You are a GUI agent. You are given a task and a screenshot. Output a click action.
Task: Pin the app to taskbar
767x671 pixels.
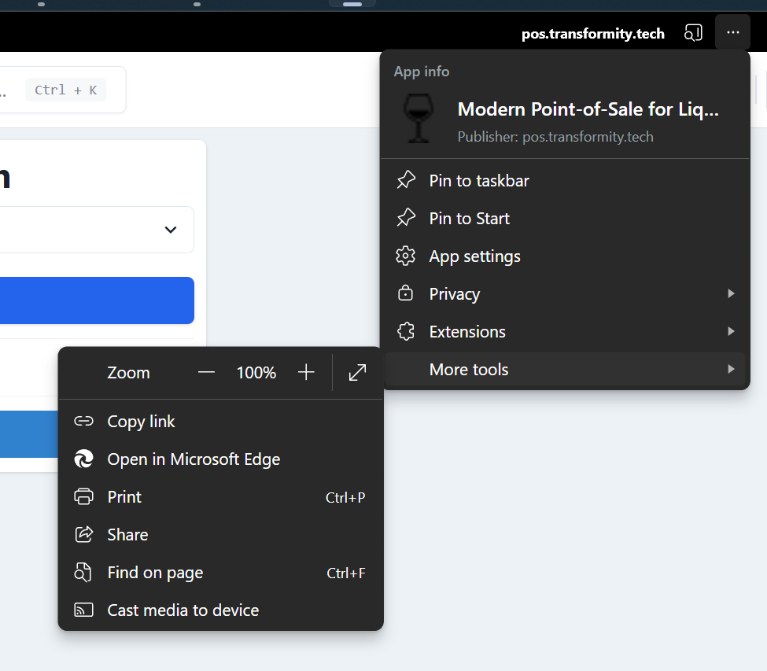click(479, 181)
